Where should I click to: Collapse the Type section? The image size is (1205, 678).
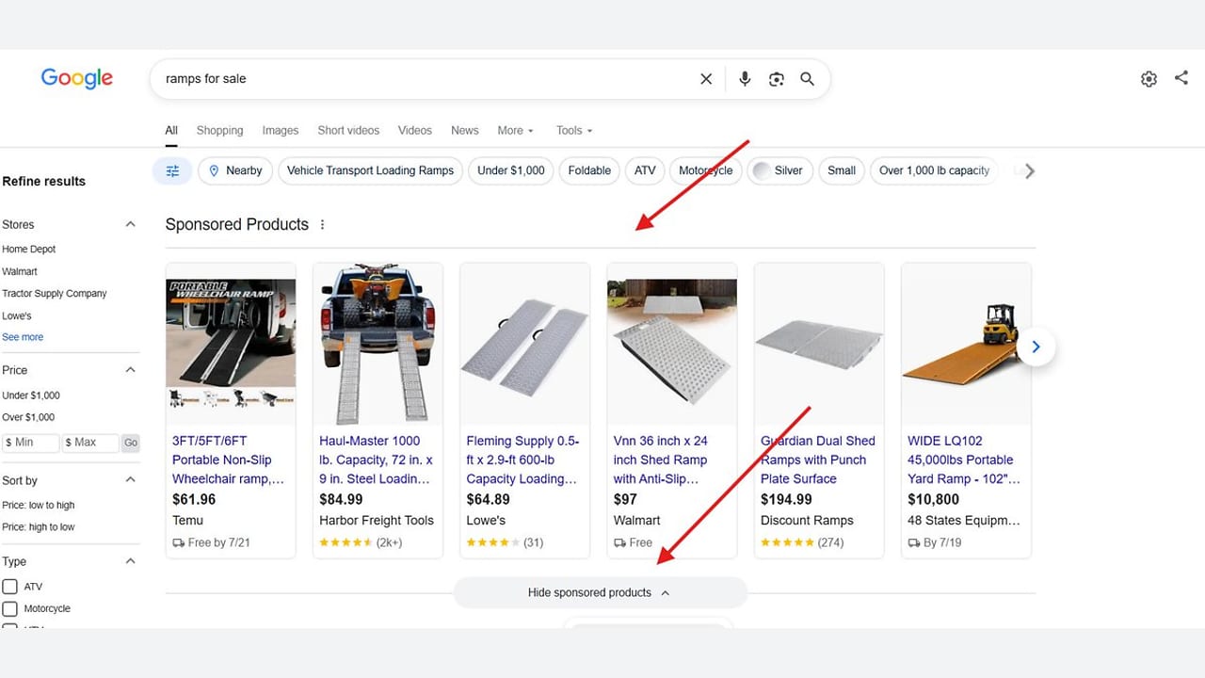point(131,561)
